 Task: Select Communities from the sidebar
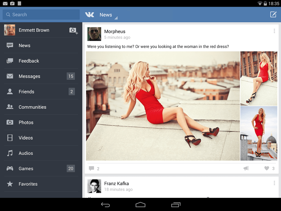pos(32,107)
